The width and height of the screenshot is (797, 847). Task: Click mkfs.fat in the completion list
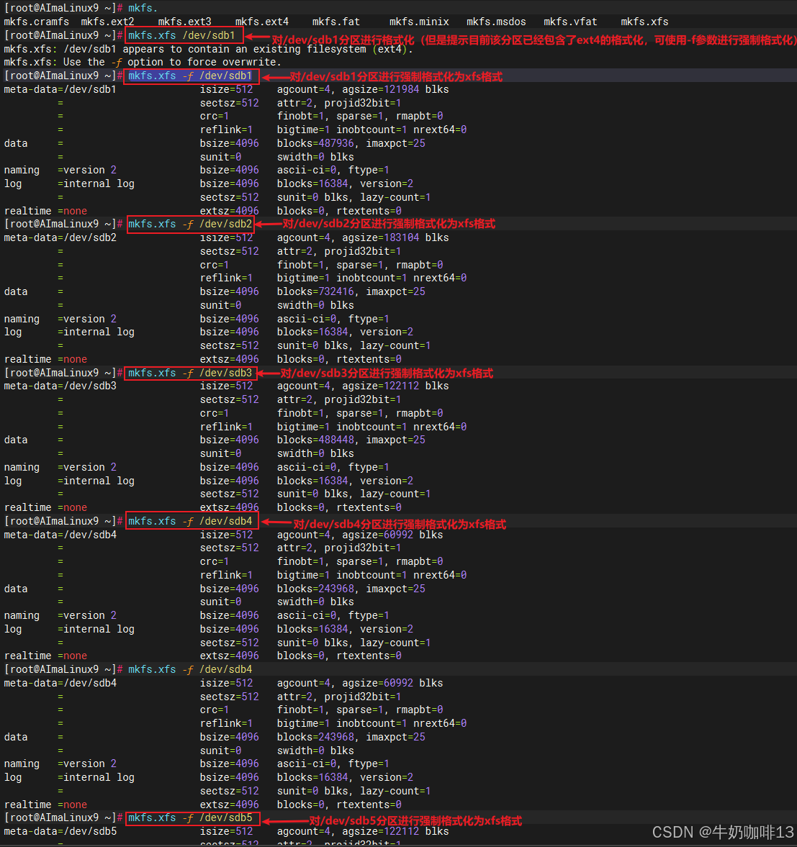point(336,22)
